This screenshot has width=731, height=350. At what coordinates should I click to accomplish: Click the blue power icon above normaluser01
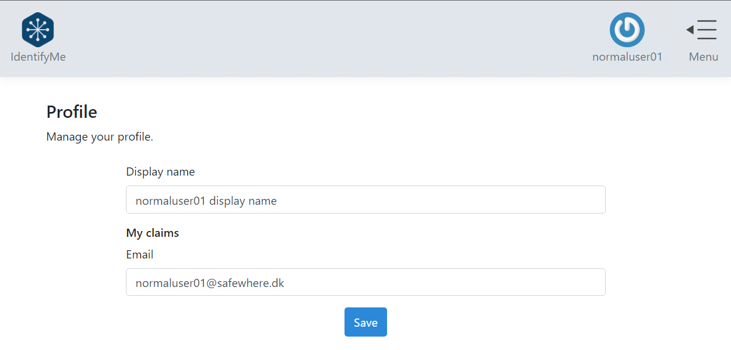click(x=627, y=30)
